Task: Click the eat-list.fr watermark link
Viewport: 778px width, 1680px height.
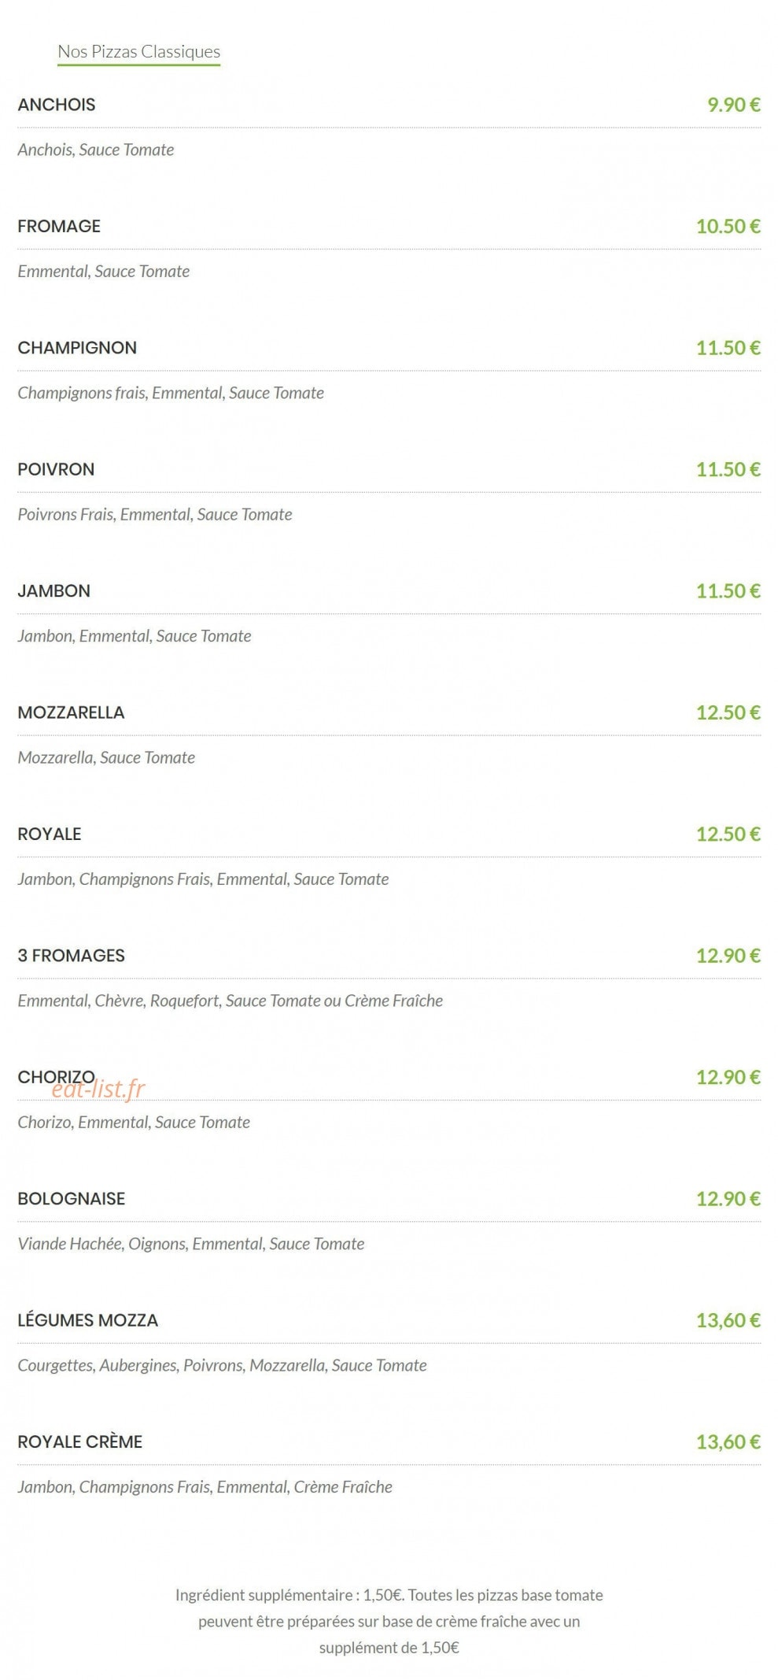Action: coord(99,1090)
